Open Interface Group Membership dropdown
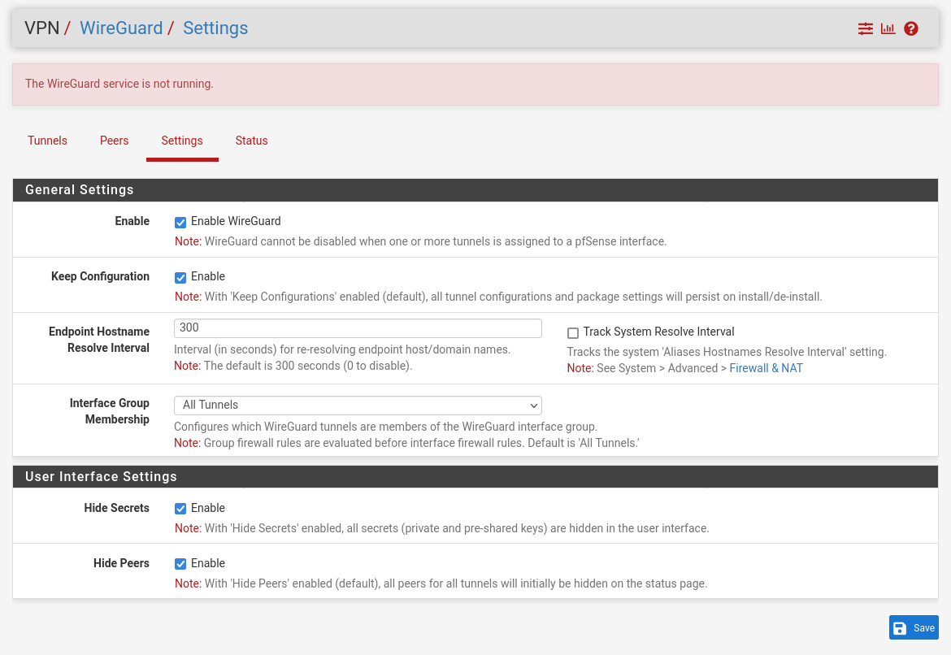951x655 pixels. [x=358, y=405]
